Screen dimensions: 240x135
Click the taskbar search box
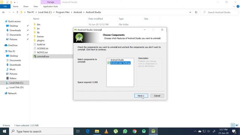coord(41,131)
